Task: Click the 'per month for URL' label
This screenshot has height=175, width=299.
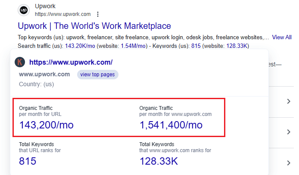Action: click(40, 114)
